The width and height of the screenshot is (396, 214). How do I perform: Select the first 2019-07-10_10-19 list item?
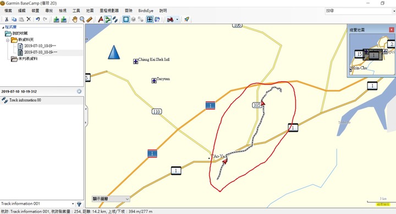click(x=40, y=46)
